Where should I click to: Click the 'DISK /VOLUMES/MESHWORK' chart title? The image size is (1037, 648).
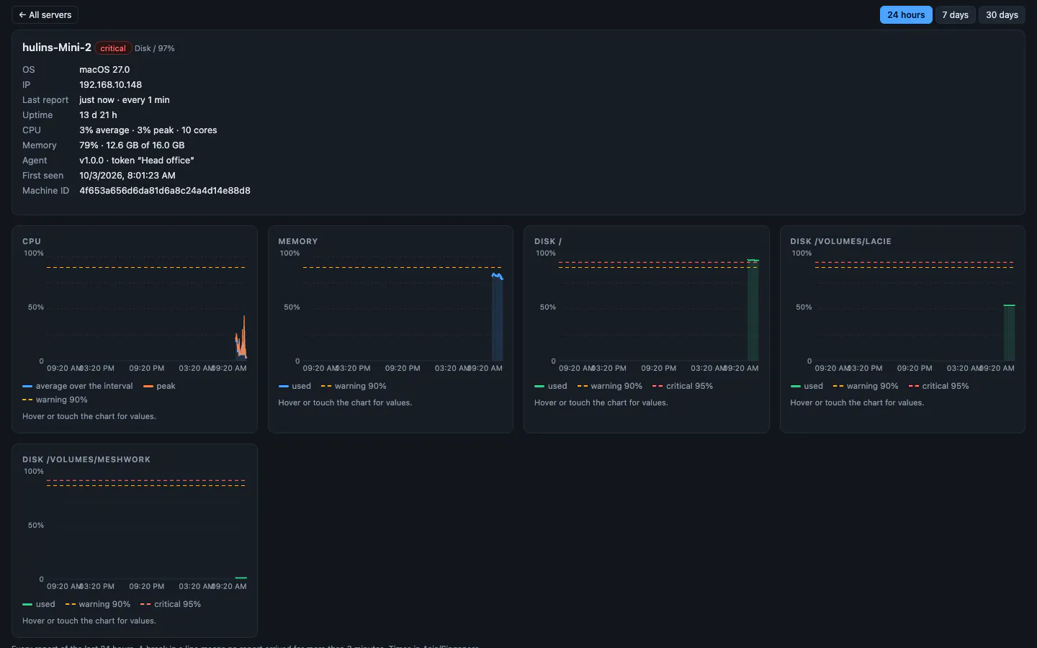click(86, 459)
